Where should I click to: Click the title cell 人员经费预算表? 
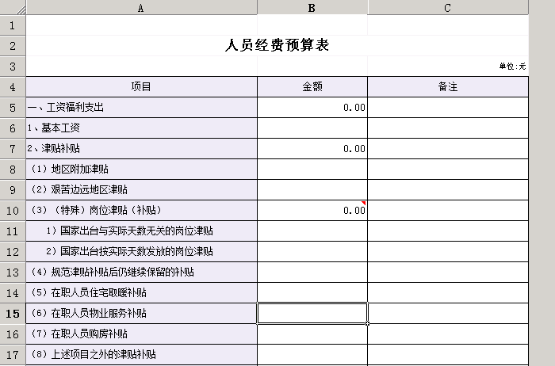[x=277, y=45]
